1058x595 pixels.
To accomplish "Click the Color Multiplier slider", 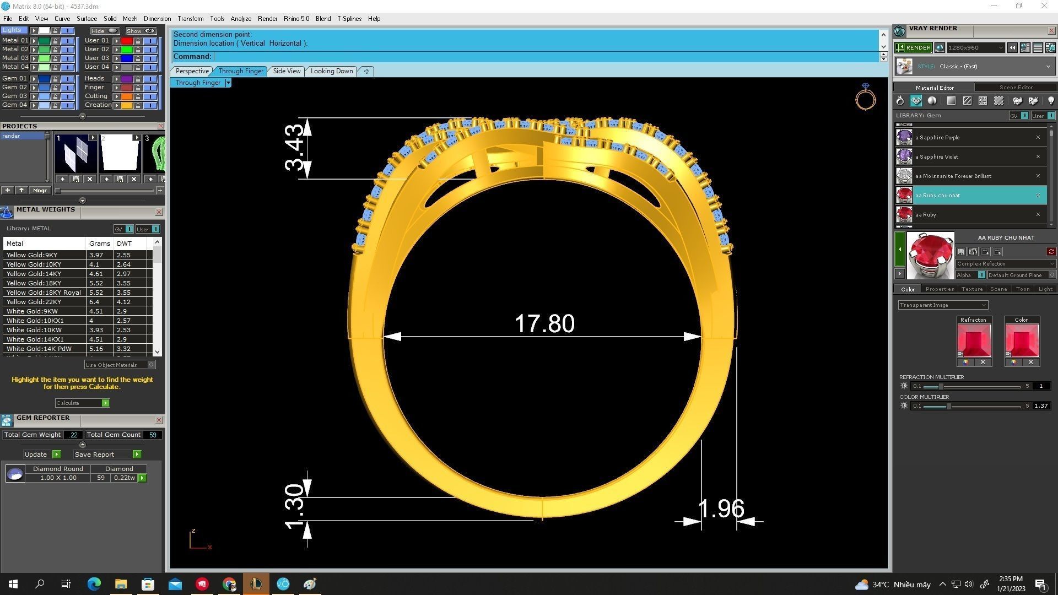I will tap(948, 406).
